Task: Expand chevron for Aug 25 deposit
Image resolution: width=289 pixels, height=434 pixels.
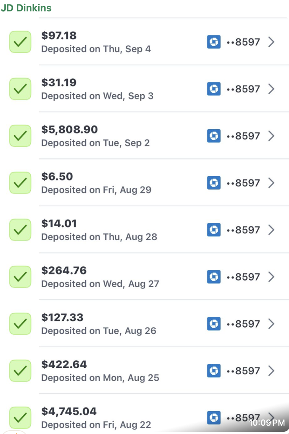Action: [x=271, y=371]
